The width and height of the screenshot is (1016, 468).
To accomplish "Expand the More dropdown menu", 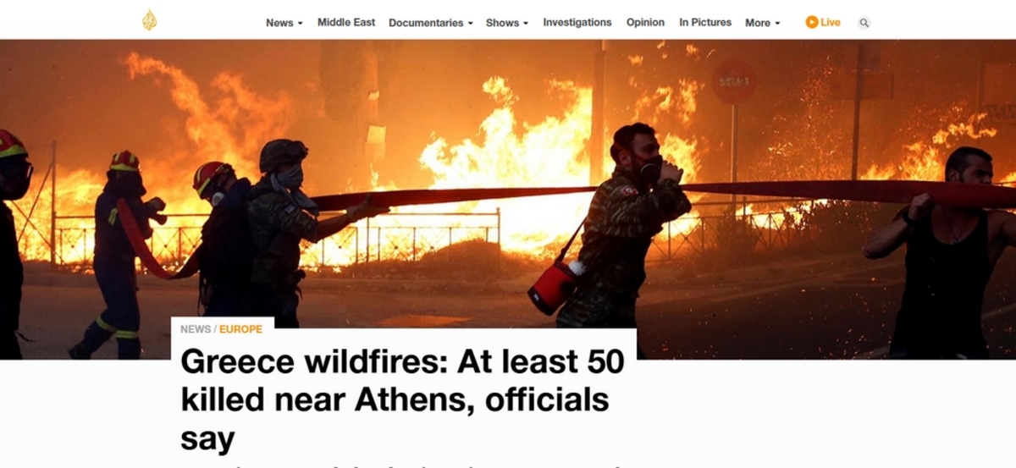I will click(x=763, y=23).
